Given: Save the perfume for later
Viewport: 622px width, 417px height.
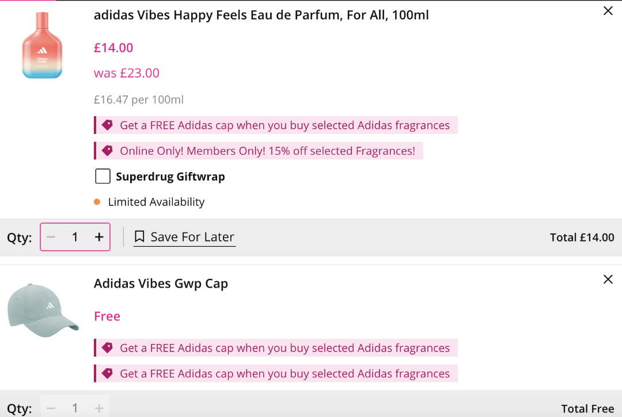Looking at the screenshot, I should tap(192, 237).
